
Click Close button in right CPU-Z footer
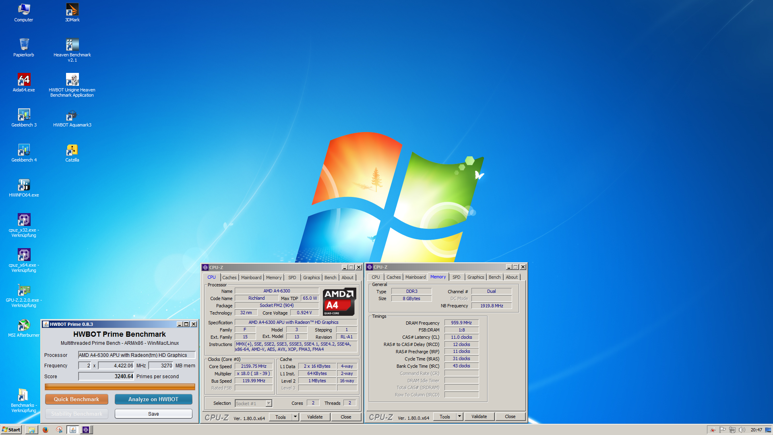(x=510, y=416)
